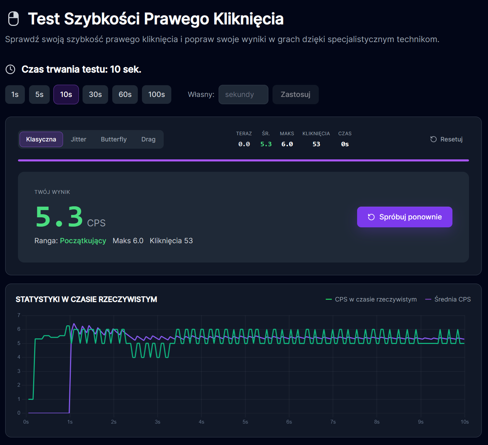Choose the 100s duration option
488x445 pixels.
[156, 95]
